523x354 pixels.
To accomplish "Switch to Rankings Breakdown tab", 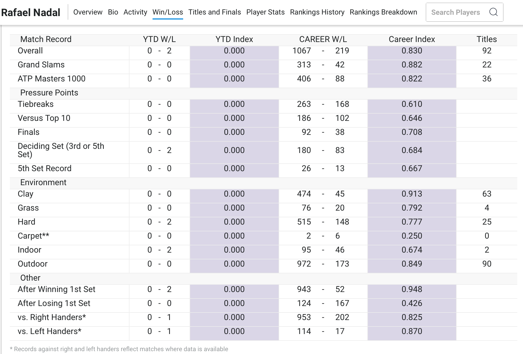I will pos(383,12).
